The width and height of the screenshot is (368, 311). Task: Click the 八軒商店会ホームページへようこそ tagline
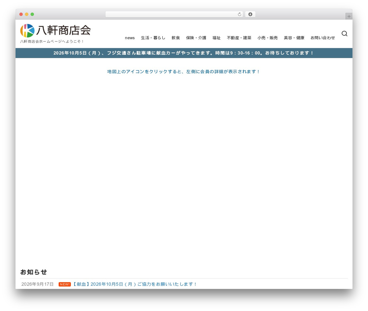(52, 42)
